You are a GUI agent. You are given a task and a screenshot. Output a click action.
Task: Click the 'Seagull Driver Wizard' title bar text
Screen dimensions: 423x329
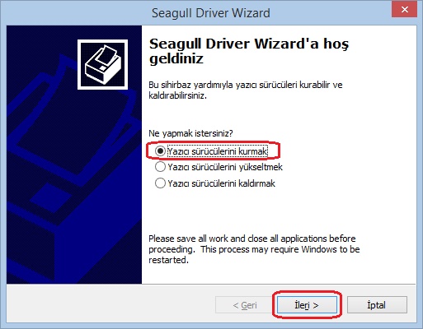(x=211, y=13)
